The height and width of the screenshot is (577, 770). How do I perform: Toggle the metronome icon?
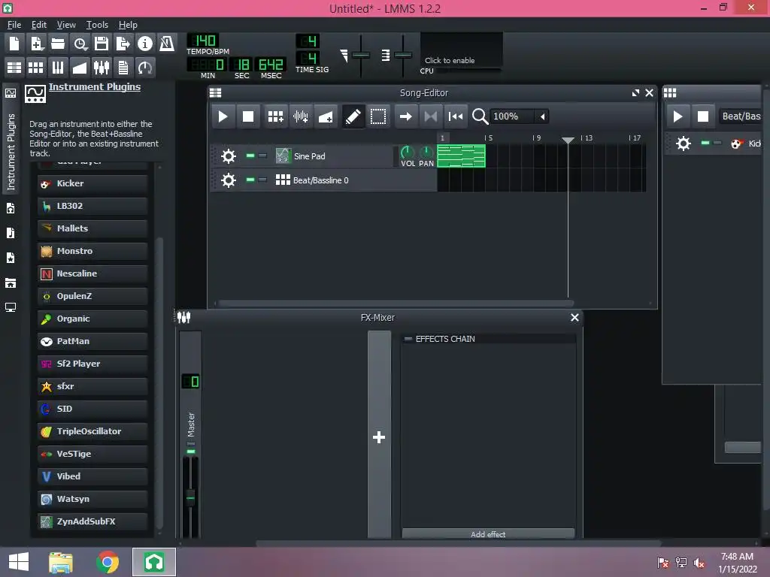click(166, 44)
